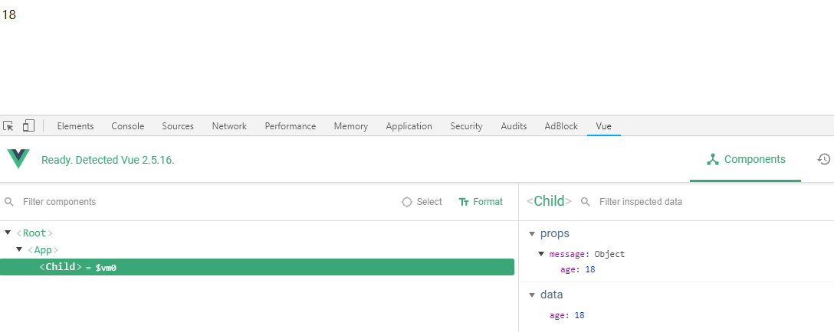Click the Select target crosshair icon
834x332 pixels.
click(x=407, y=202)
